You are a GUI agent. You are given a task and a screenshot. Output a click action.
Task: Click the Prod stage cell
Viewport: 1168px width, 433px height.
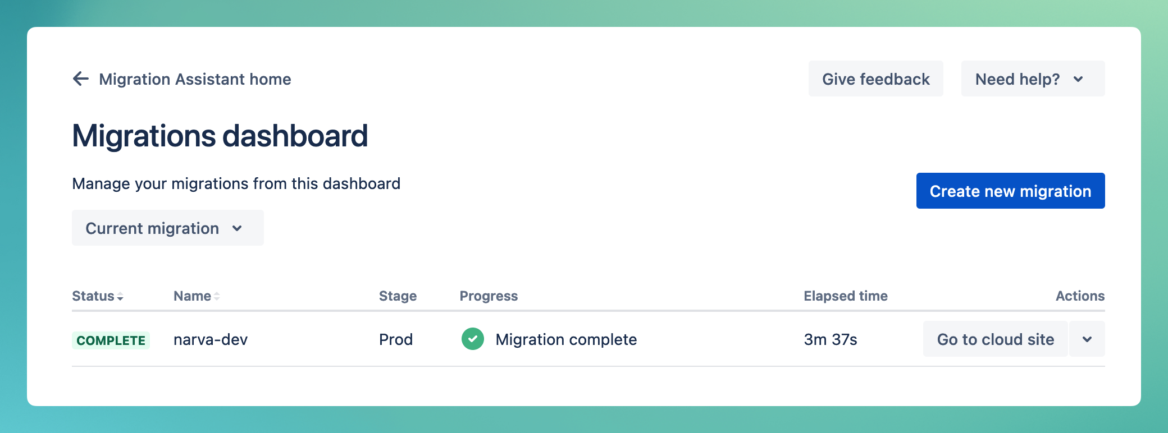click(395, 339)
